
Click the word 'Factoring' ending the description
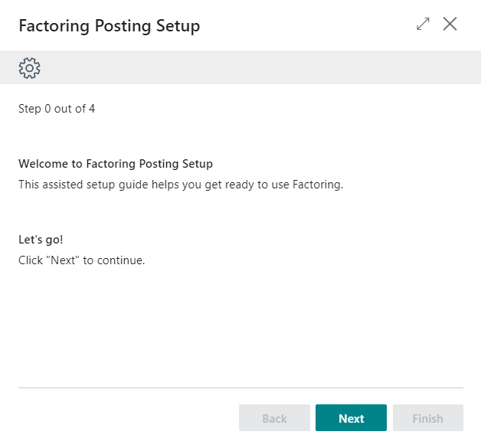(x=317, y=185)
